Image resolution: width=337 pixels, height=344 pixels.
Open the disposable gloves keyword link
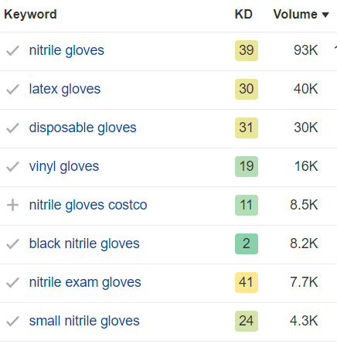pos(83,128)
